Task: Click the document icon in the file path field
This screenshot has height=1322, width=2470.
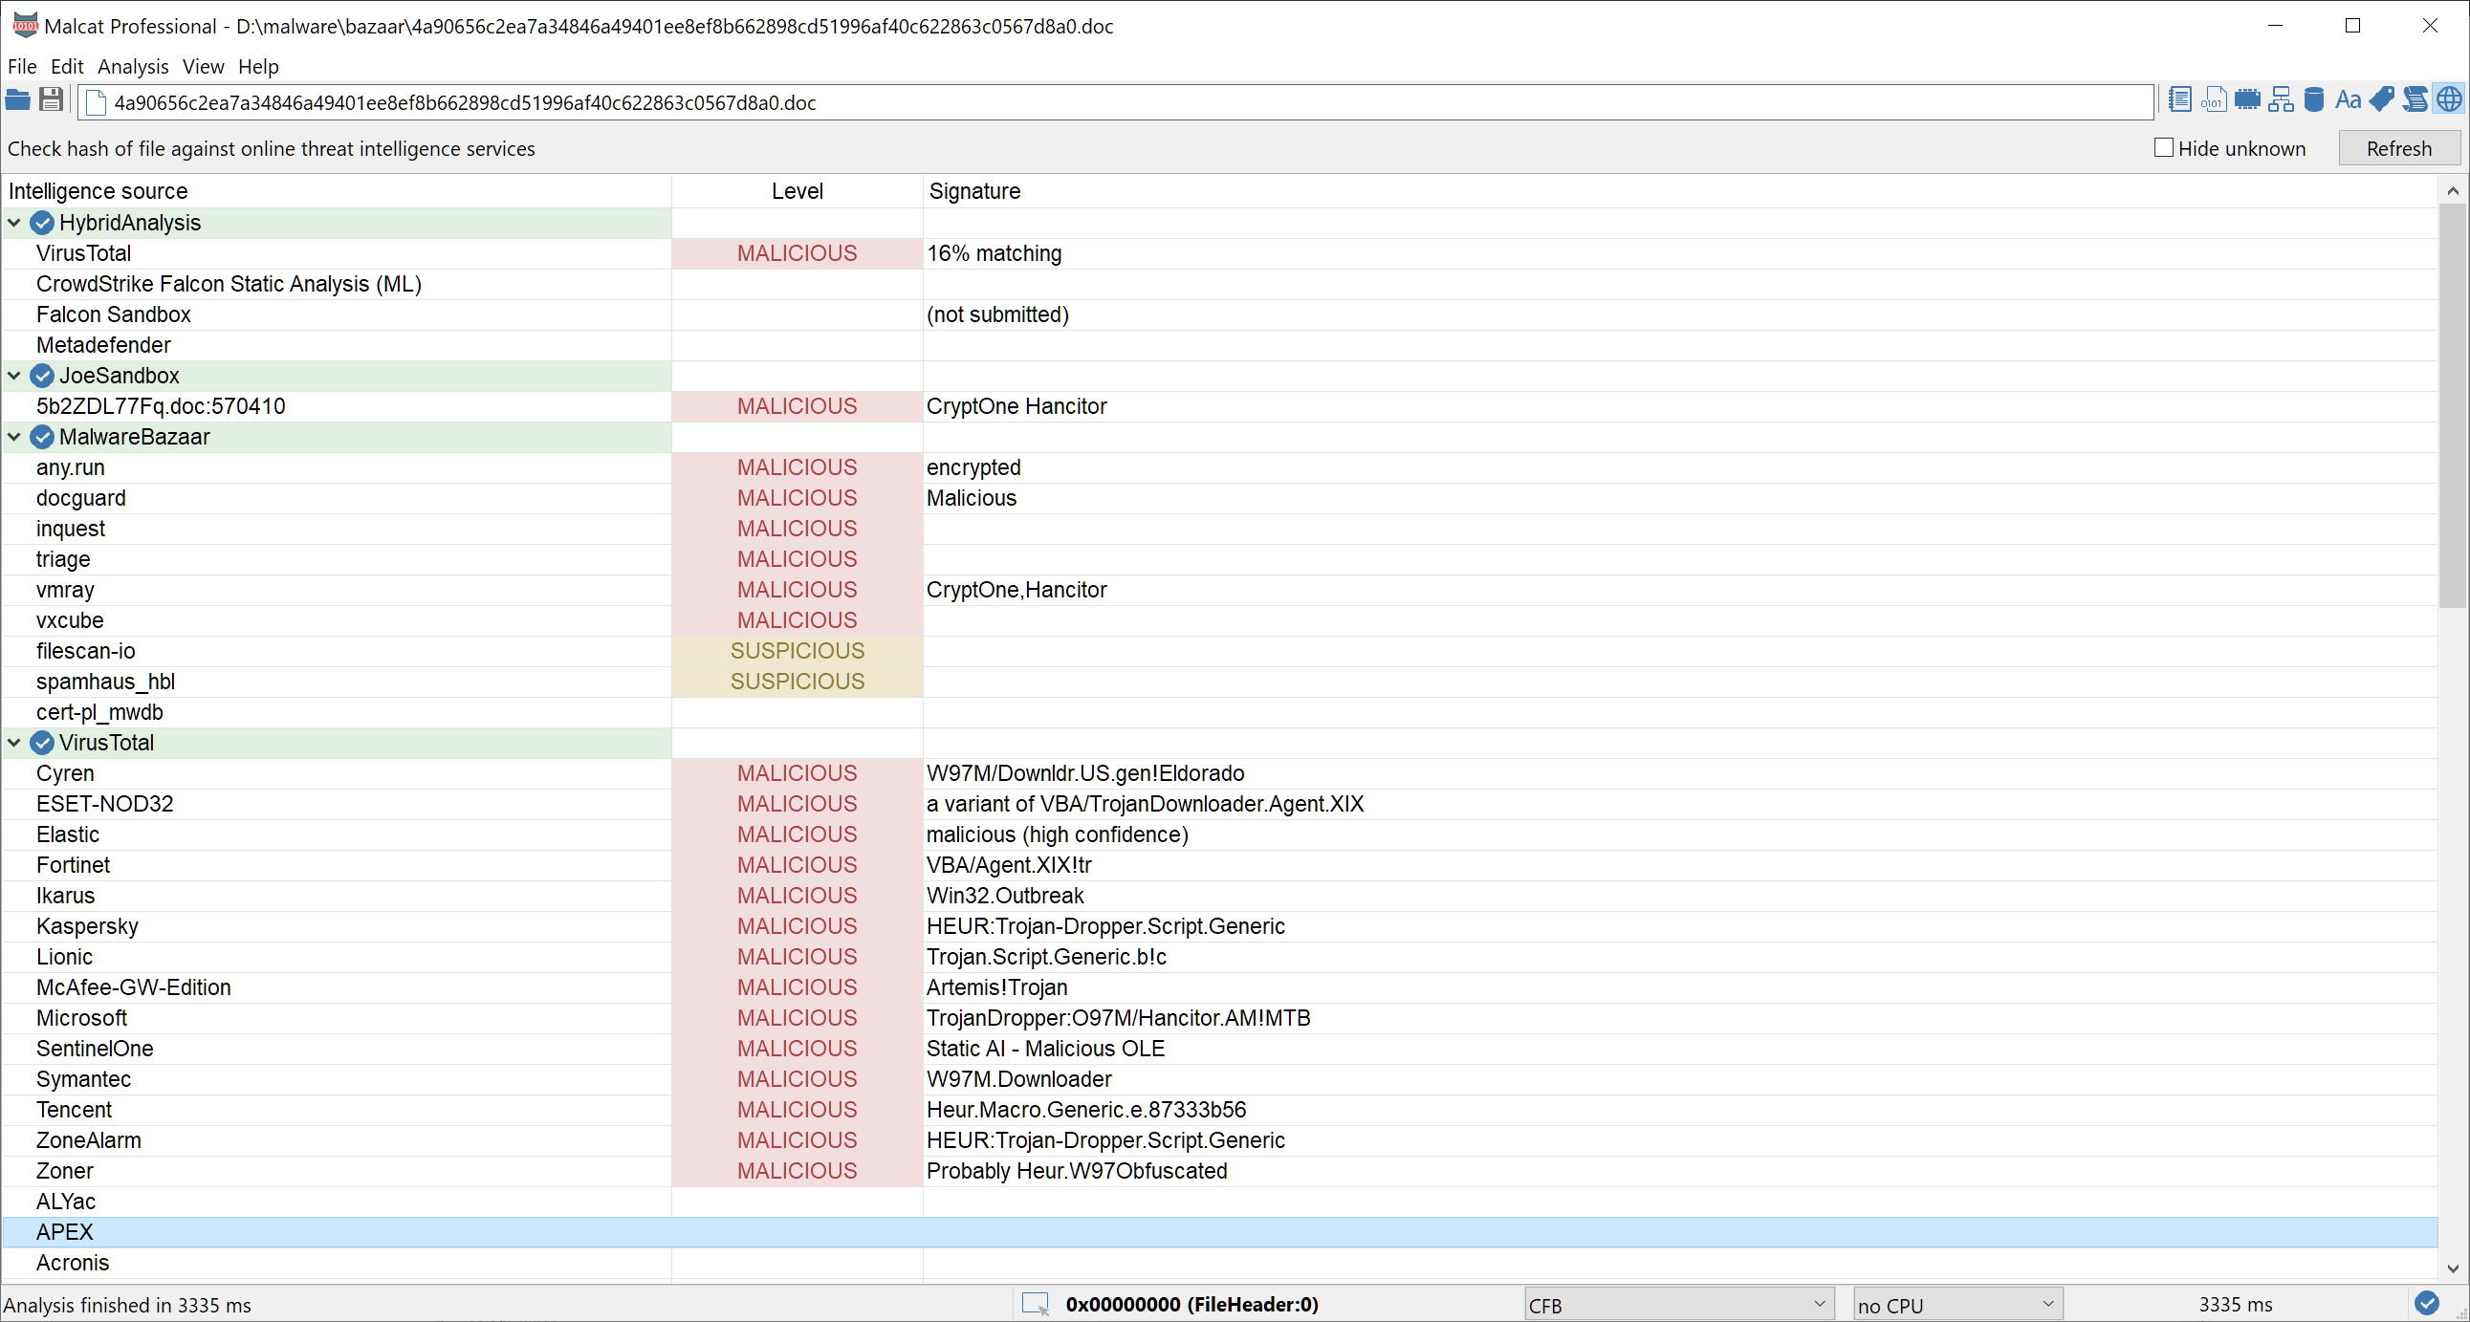Action: tap(95, 102)
